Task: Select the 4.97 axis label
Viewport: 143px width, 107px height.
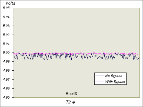Action: (6, 80)
